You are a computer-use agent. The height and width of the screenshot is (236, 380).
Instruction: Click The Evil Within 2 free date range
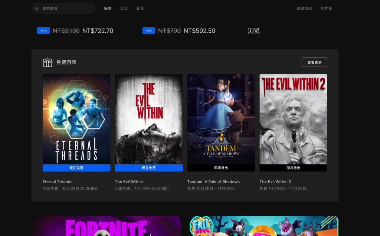click(283, 189)
